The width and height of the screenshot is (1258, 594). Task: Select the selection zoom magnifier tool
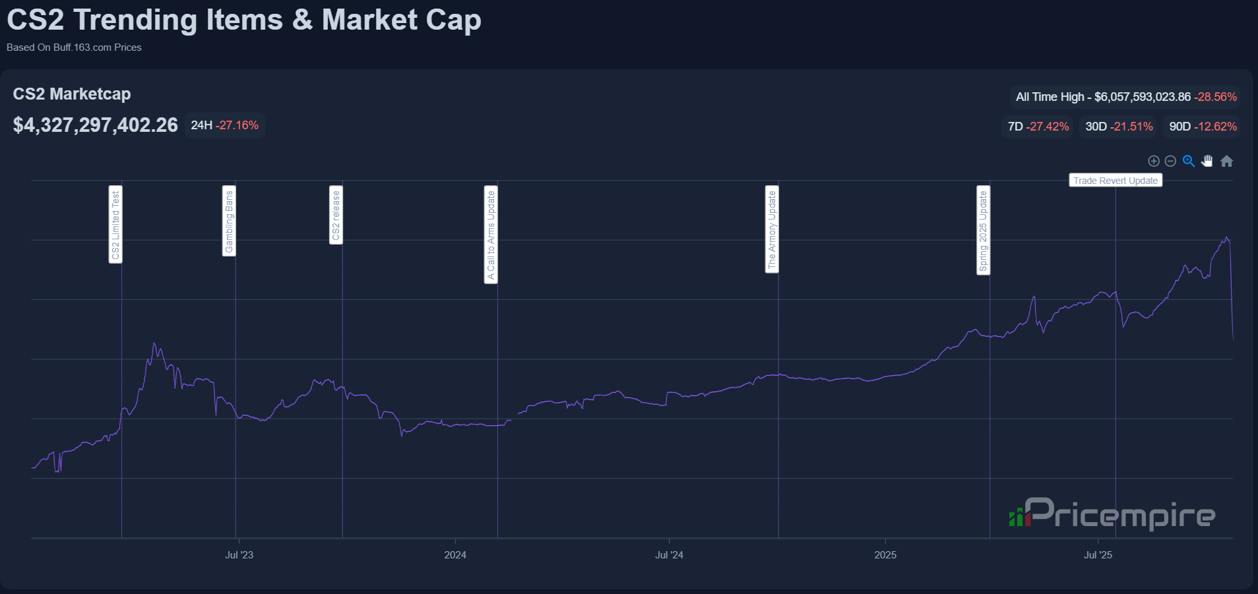pos(1189,161)
